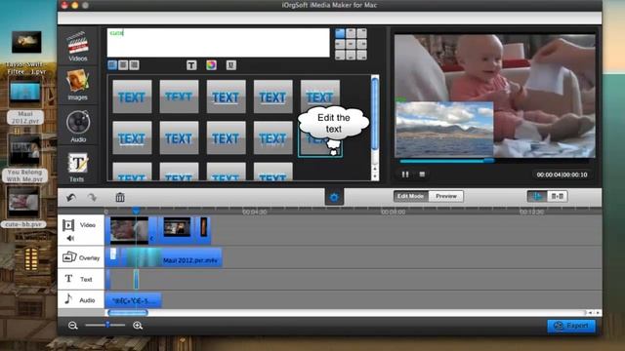This screenshot has width=625, height=351.
Task: Open the Audio media library
Action: (x=78, y=126)
